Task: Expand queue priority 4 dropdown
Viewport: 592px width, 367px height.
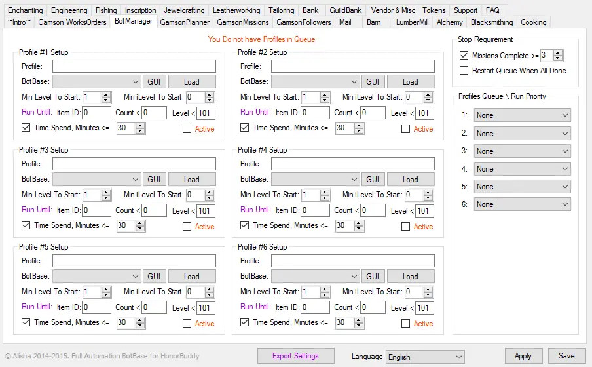Action: pyautogui.click(x=522, y=169)
